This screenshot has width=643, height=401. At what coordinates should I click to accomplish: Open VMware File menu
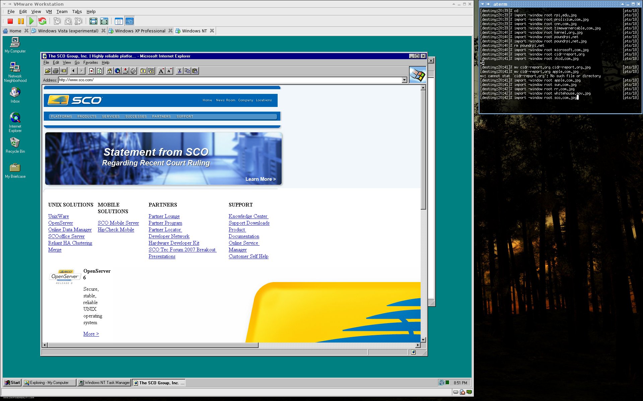coord(11,12)
